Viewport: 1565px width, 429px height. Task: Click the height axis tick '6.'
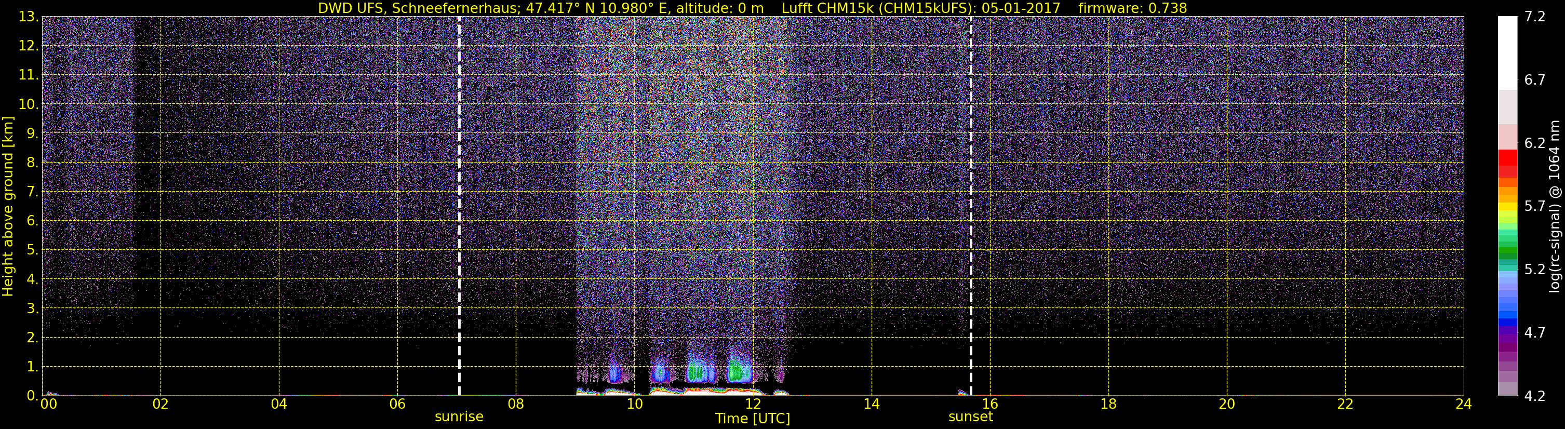[32, 221]
